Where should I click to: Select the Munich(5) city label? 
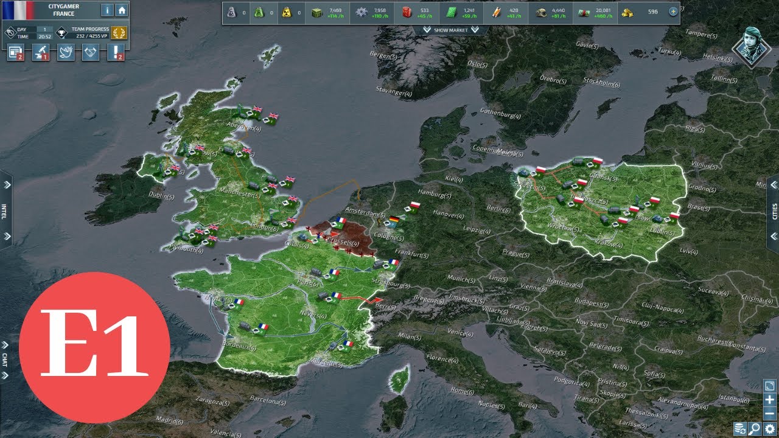point(460,278)
